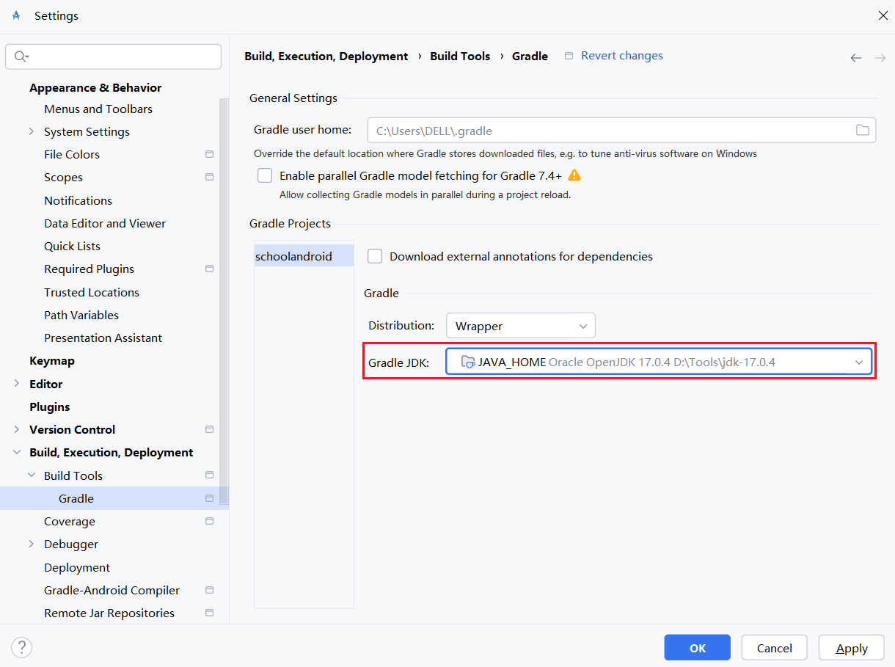895x667 pixels.
Task: Expand the Editor settings section
Action: tap(17, 384)
